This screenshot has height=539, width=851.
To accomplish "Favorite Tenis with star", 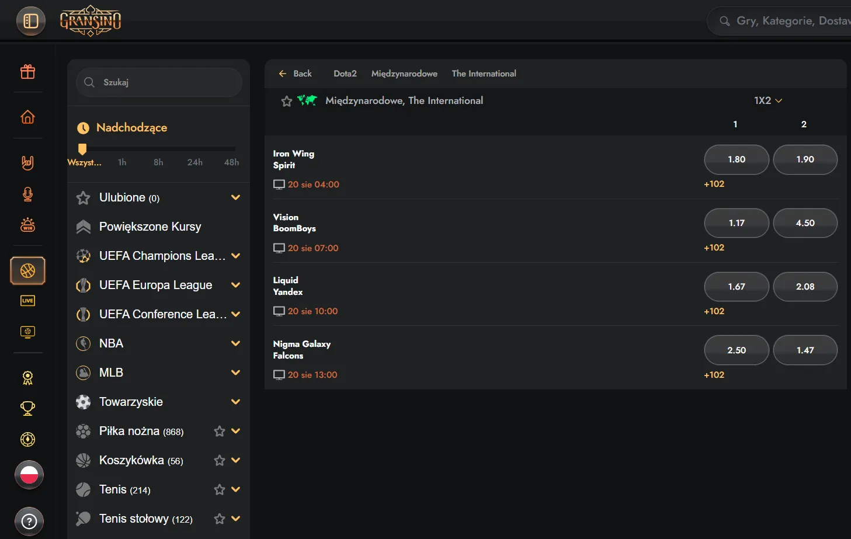I will tap(220, 489).
